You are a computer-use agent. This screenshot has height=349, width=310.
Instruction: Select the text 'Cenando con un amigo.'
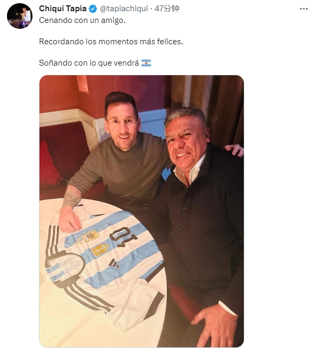tap(82, 20)
